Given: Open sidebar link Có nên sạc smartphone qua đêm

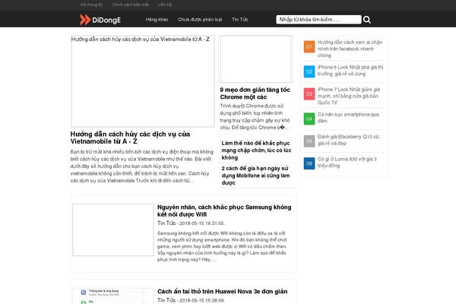Looking at the screenshot, I should click(348, 118).
